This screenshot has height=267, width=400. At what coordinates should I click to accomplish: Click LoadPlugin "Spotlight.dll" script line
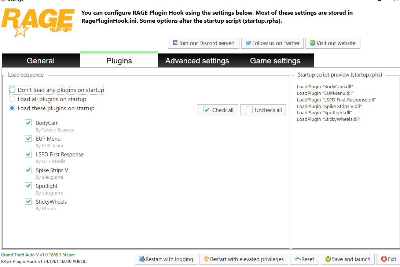tap(324, 112)
